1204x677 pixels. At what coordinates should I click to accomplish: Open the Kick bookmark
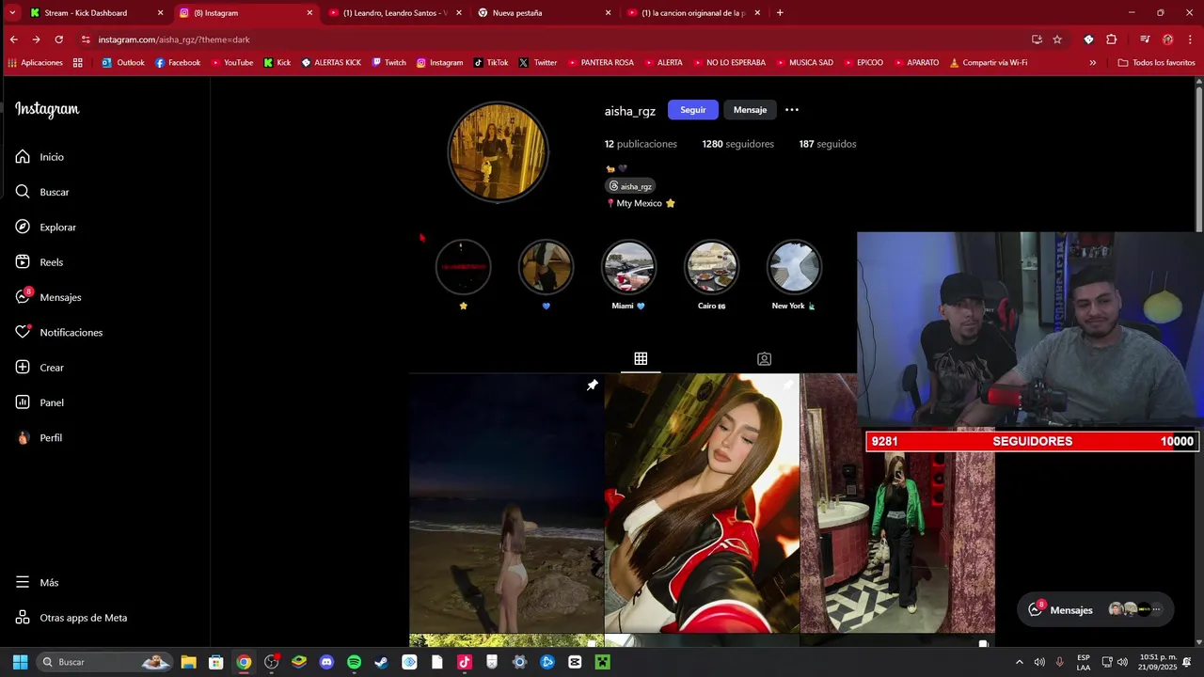[277, 63]
